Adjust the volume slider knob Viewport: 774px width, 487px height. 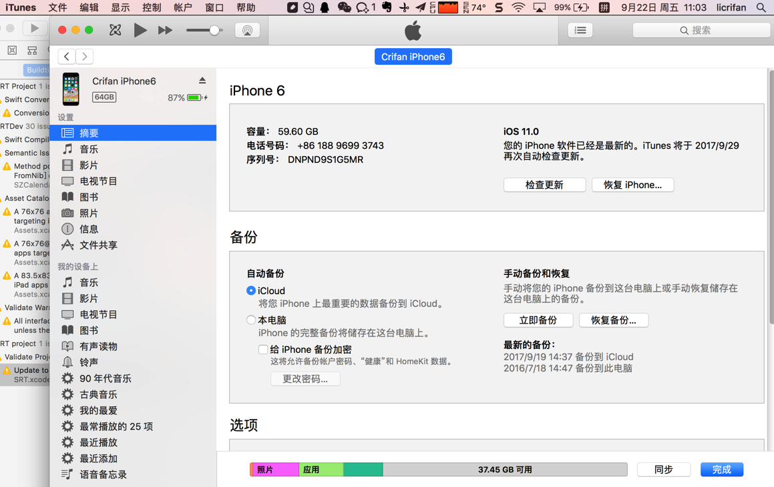point(214,30)
